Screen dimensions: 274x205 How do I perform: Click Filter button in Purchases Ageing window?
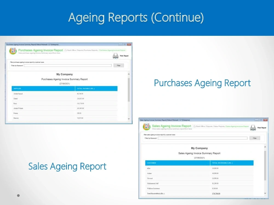pos(119,66)
